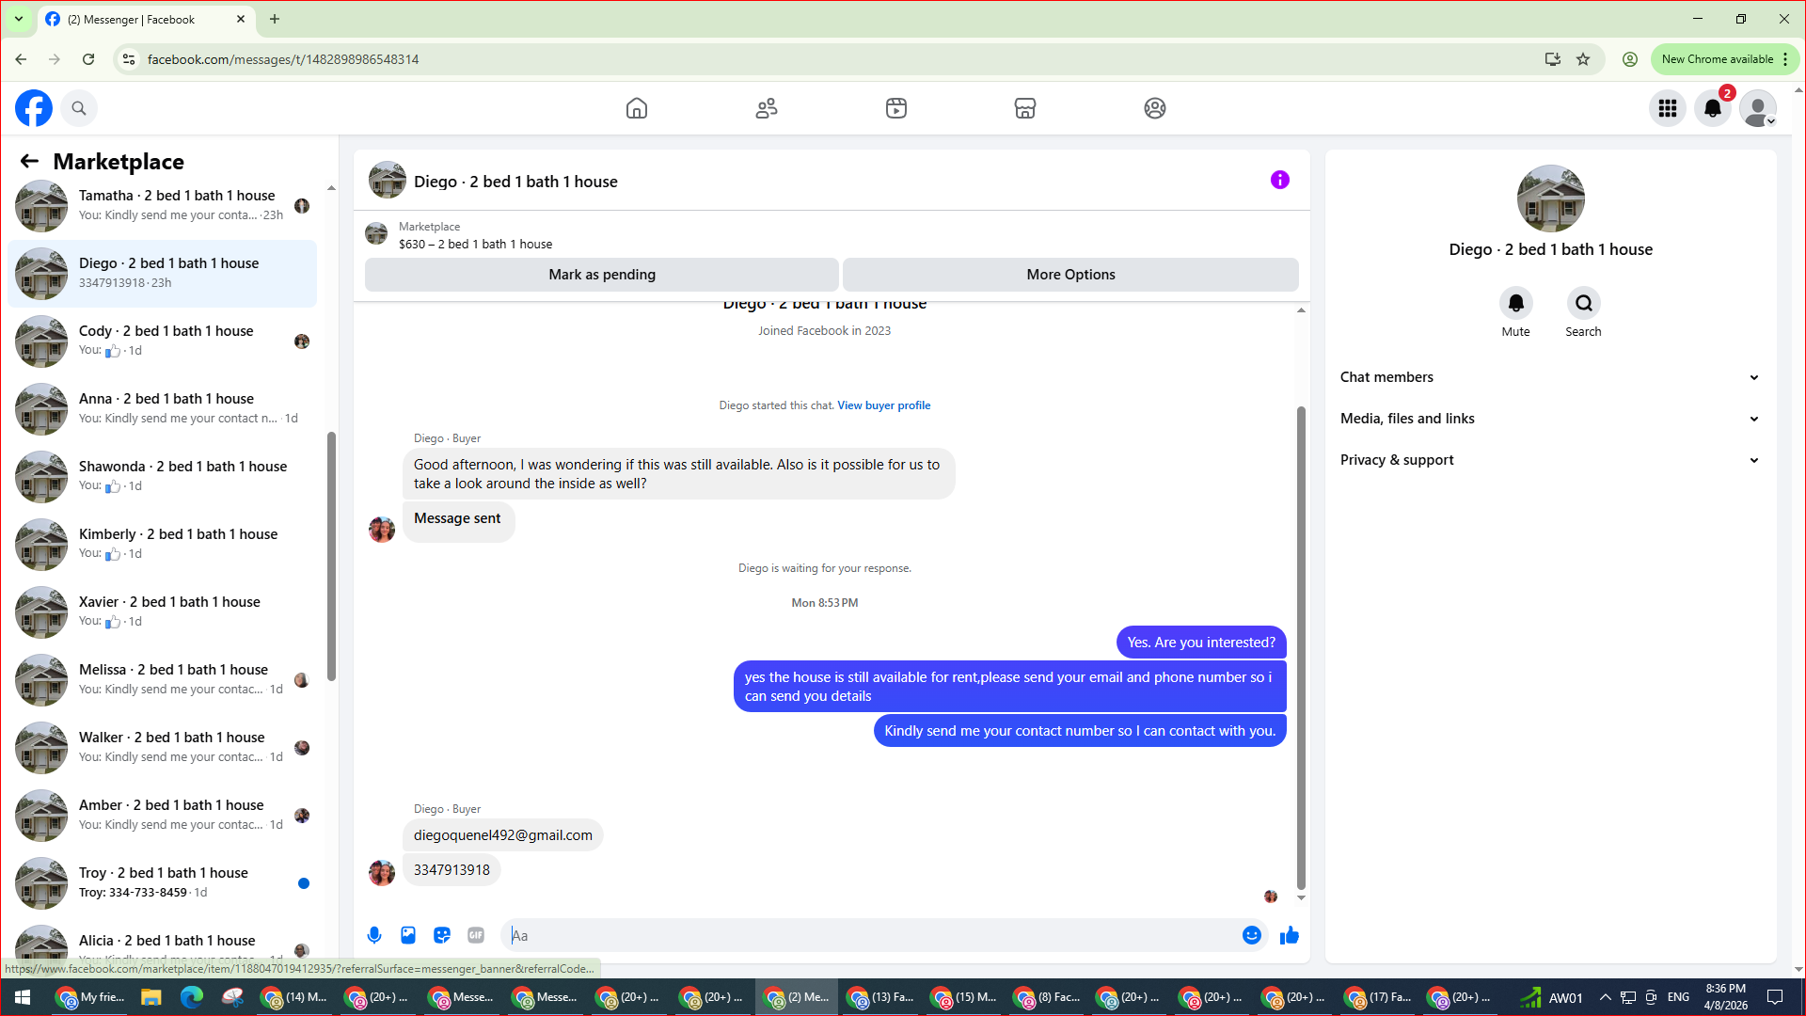Open the Facebook Marketplace nav icon
Screen dimensions: 1806x1016
point(1025,108)
